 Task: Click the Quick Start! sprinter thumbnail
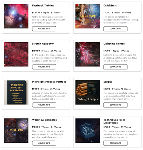[x=87, y=16]
